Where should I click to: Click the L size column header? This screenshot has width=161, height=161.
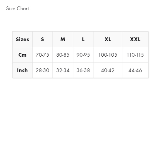[x=83, y=39]
